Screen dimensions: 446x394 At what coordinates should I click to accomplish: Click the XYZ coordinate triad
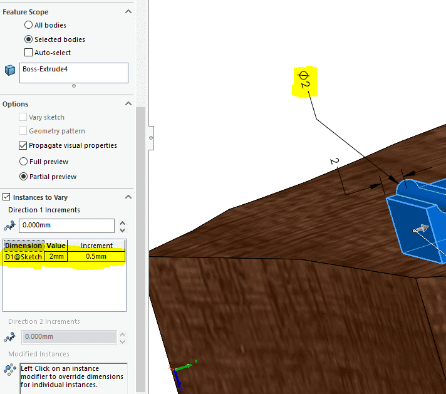(x=182, y=374)
